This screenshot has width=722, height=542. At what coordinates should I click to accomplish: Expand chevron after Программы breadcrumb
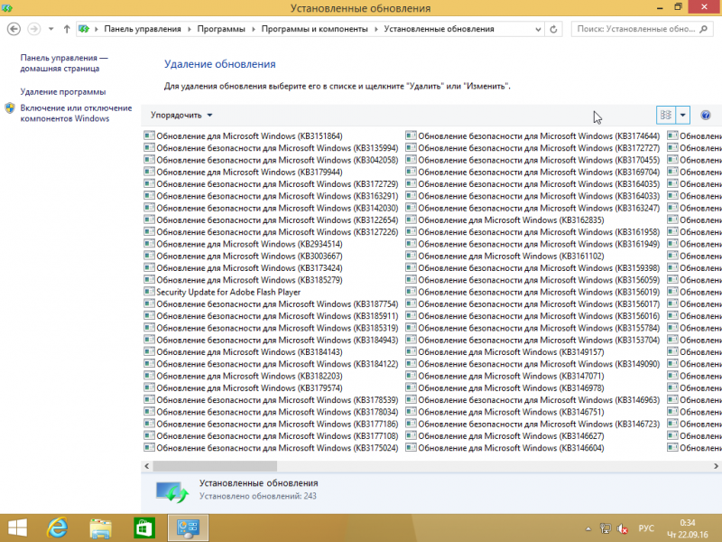click(x=254, y=29)
